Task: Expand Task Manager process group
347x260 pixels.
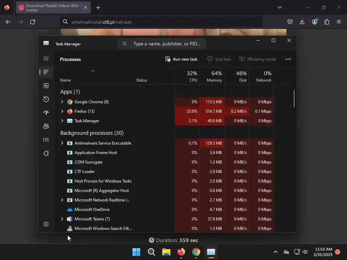Action: click(x=62, y=121)
